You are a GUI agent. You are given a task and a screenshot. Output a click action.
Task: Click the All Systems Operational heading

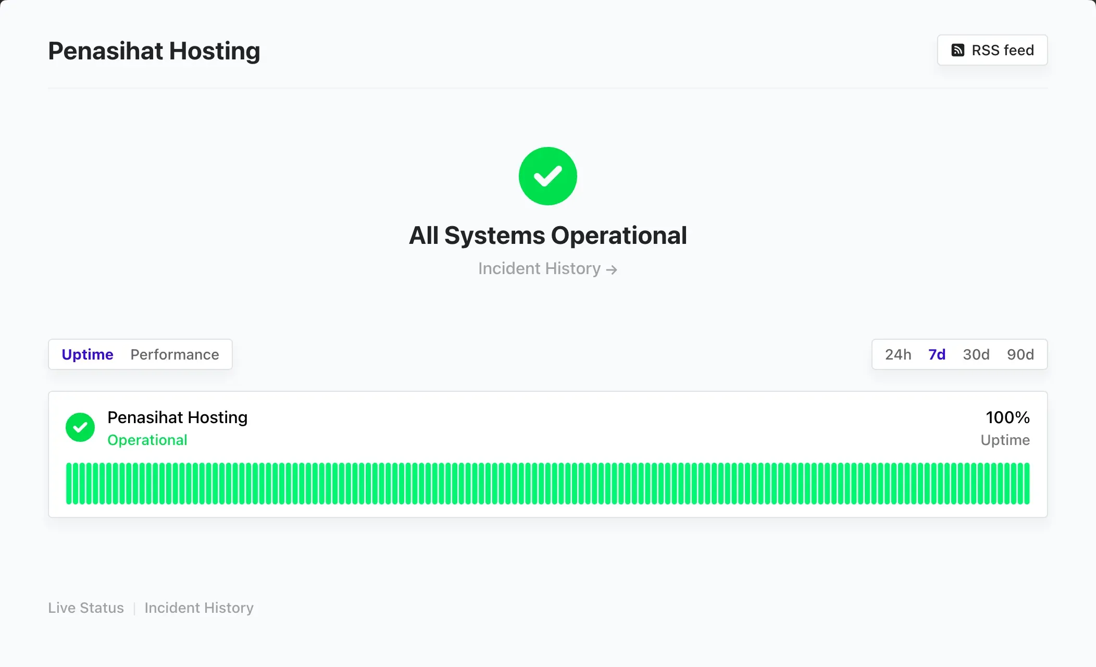point(547,235)
